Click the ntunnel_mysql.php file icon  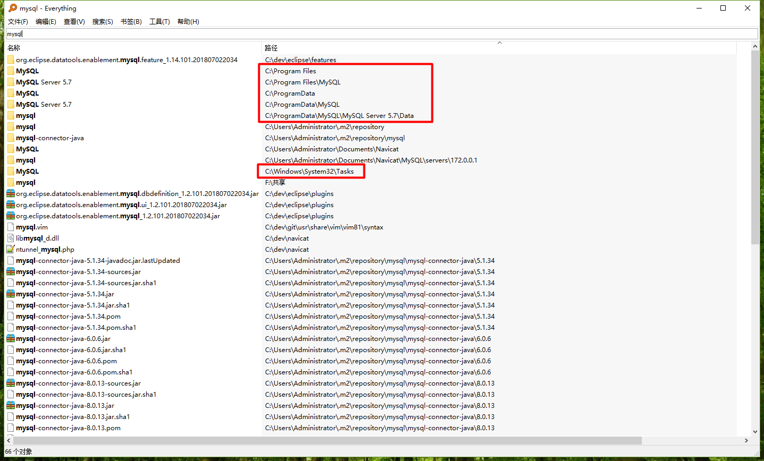pyautogui.click(x=11, y=249)
